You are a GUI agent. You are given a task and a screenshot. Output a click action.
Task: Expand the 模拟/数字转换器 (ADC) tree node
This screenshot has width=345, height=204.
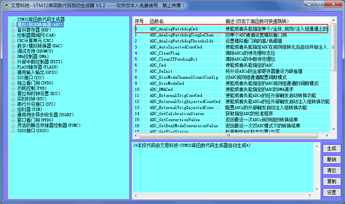tap(13, 25)
